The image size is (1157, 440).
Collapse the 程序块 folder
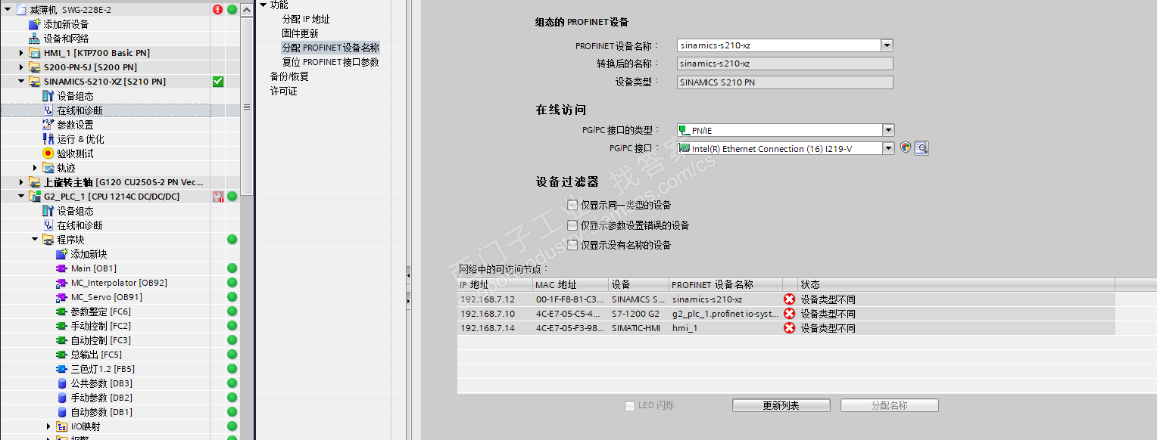click(x=35, y=240)
